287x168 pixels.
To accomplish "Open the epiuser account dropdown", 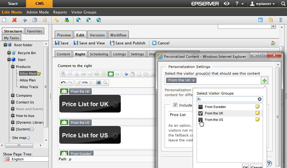I will tap(262, 4).
